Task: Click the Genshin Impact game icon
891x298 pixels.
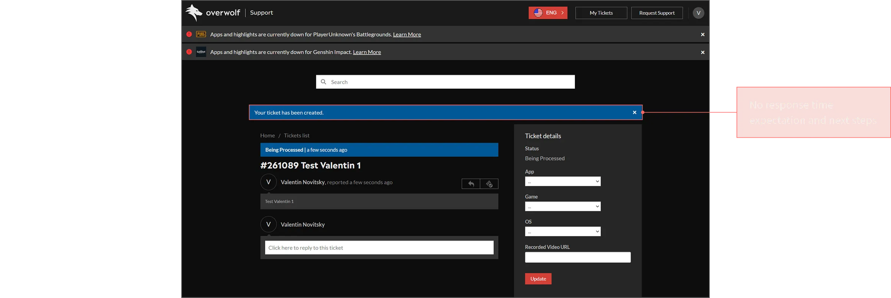Action: click(x=201, y=52)
